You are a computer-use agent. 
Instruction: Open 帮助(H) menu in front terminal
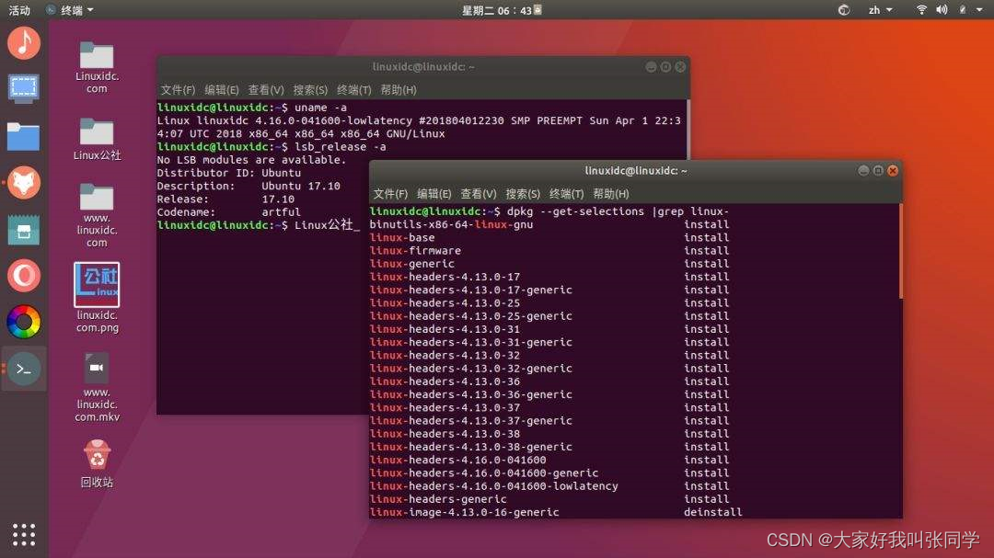click(610, 194)
